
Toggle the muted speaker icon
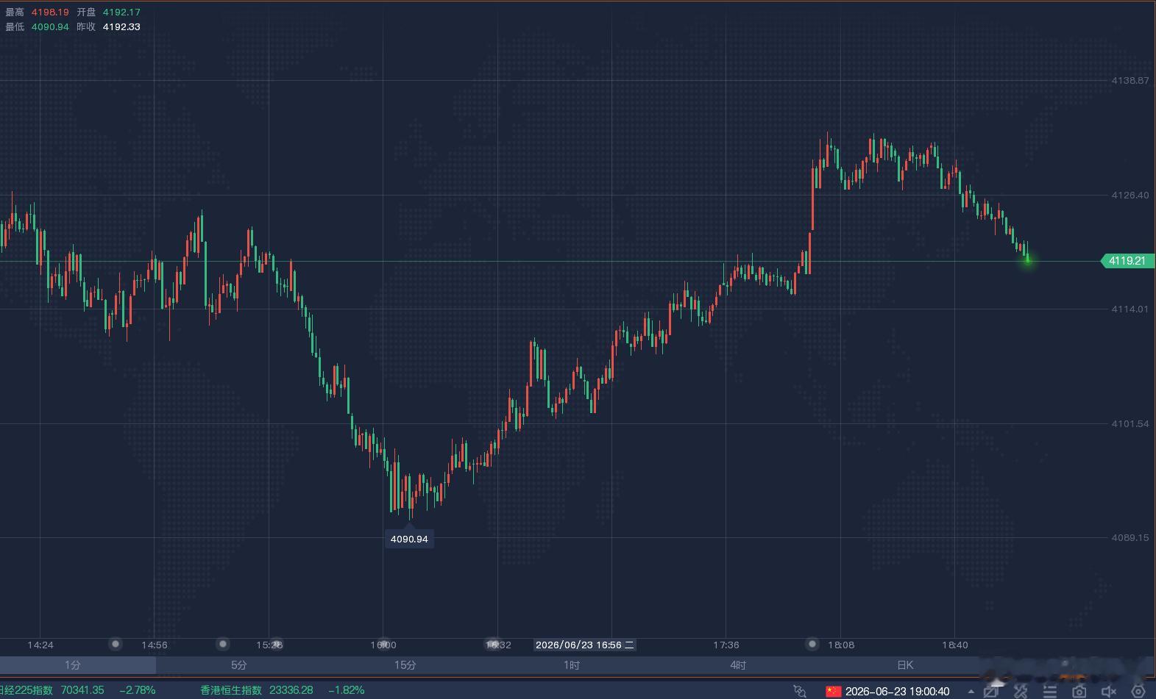[1108, 691]
